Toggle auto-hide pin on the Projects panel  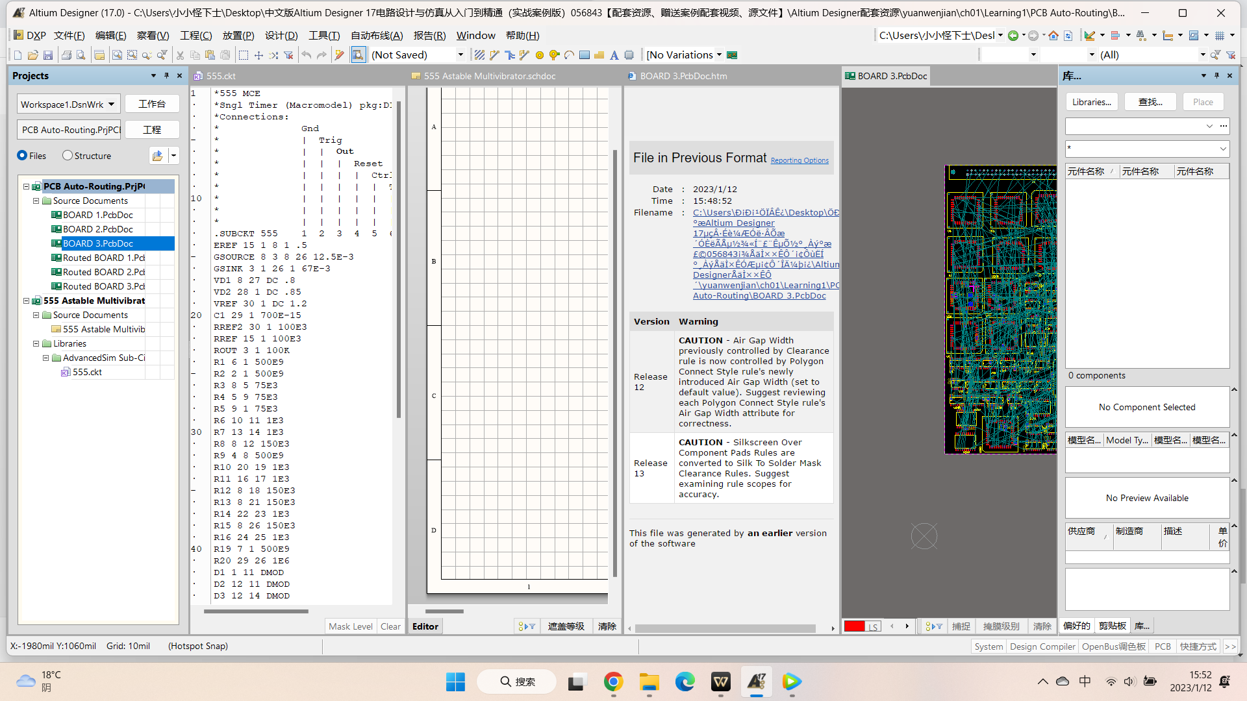click(x=166, y=76)
